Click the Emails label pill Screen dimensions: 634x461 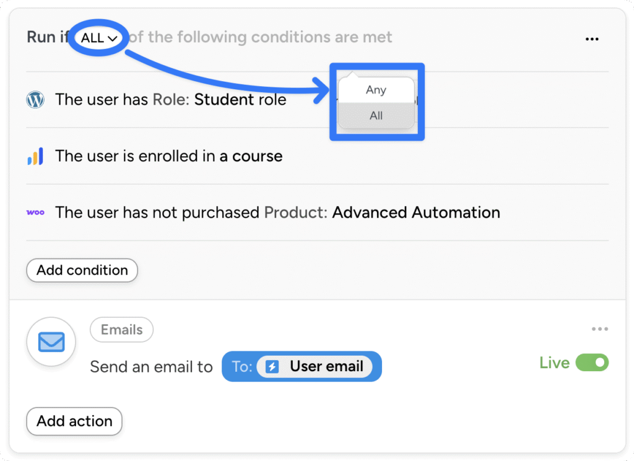(121, 330)
